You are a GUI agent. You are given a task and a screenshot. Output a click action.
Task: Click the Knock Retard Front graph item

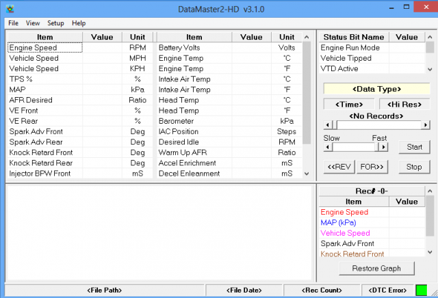coord(372,254)
